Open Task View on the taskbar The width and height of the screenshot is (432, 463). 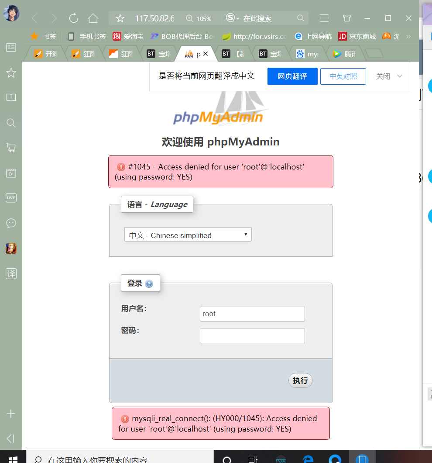coord(253,459)
